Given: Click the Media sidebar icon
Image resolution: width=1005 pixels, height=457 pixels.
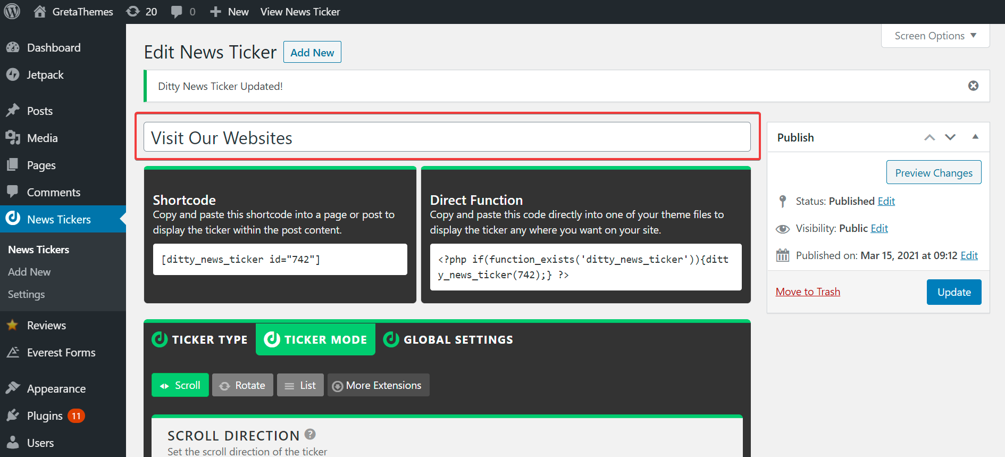Looking at the screenshot, I should tap(13, 138).
